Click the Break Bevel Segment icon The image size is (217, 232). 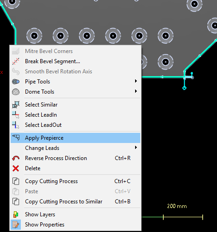click(16, 61)
